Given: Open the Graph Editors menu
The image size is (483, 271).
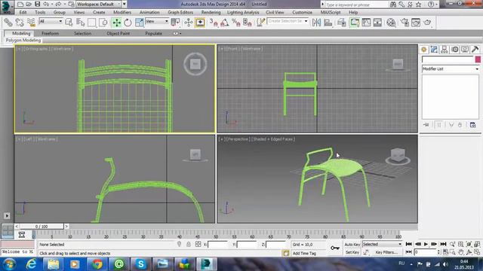Looking at the screenshot, I should pos(180,12).
